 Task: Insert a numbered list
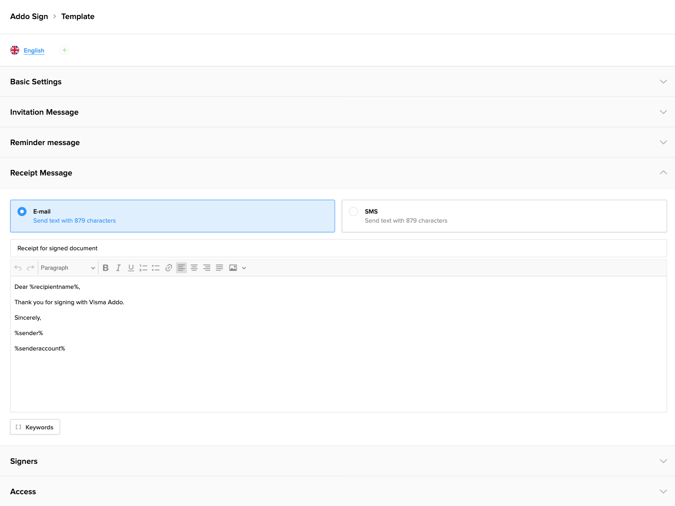[x=143, y=268]
